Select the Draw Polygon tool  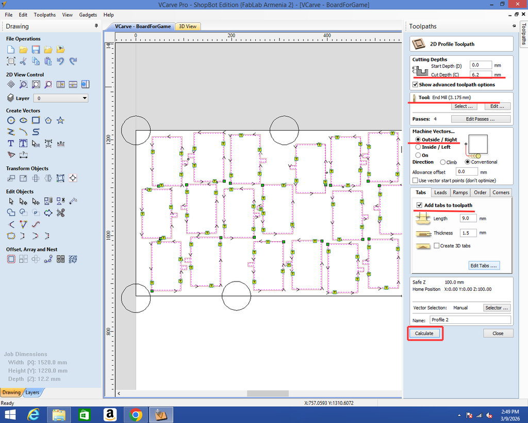(x=48, y=120)
